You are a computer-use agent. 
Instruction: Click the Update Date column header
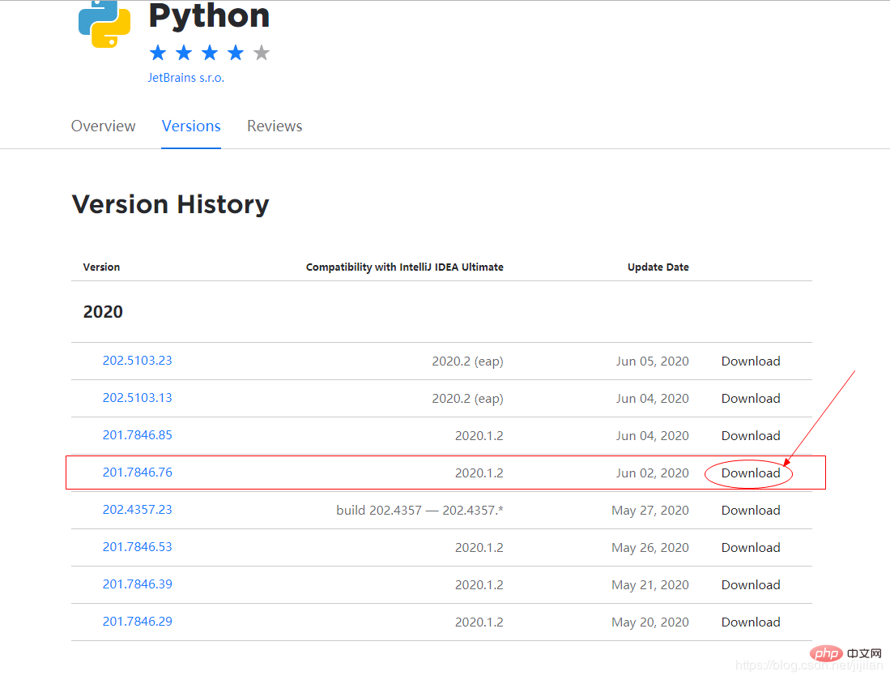click(x=658, y=267)
